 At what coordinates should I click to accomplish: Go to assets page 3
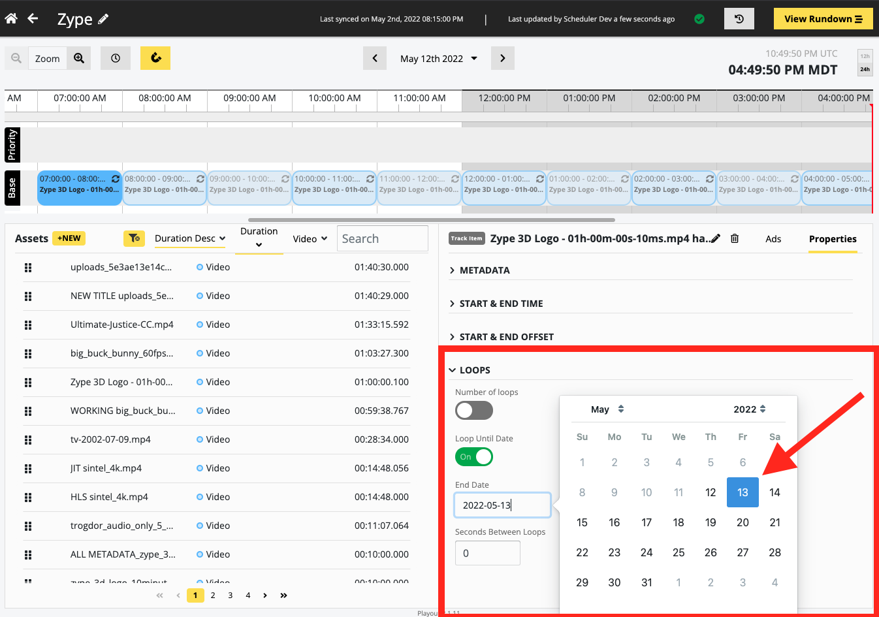click(x=231, y=595)
